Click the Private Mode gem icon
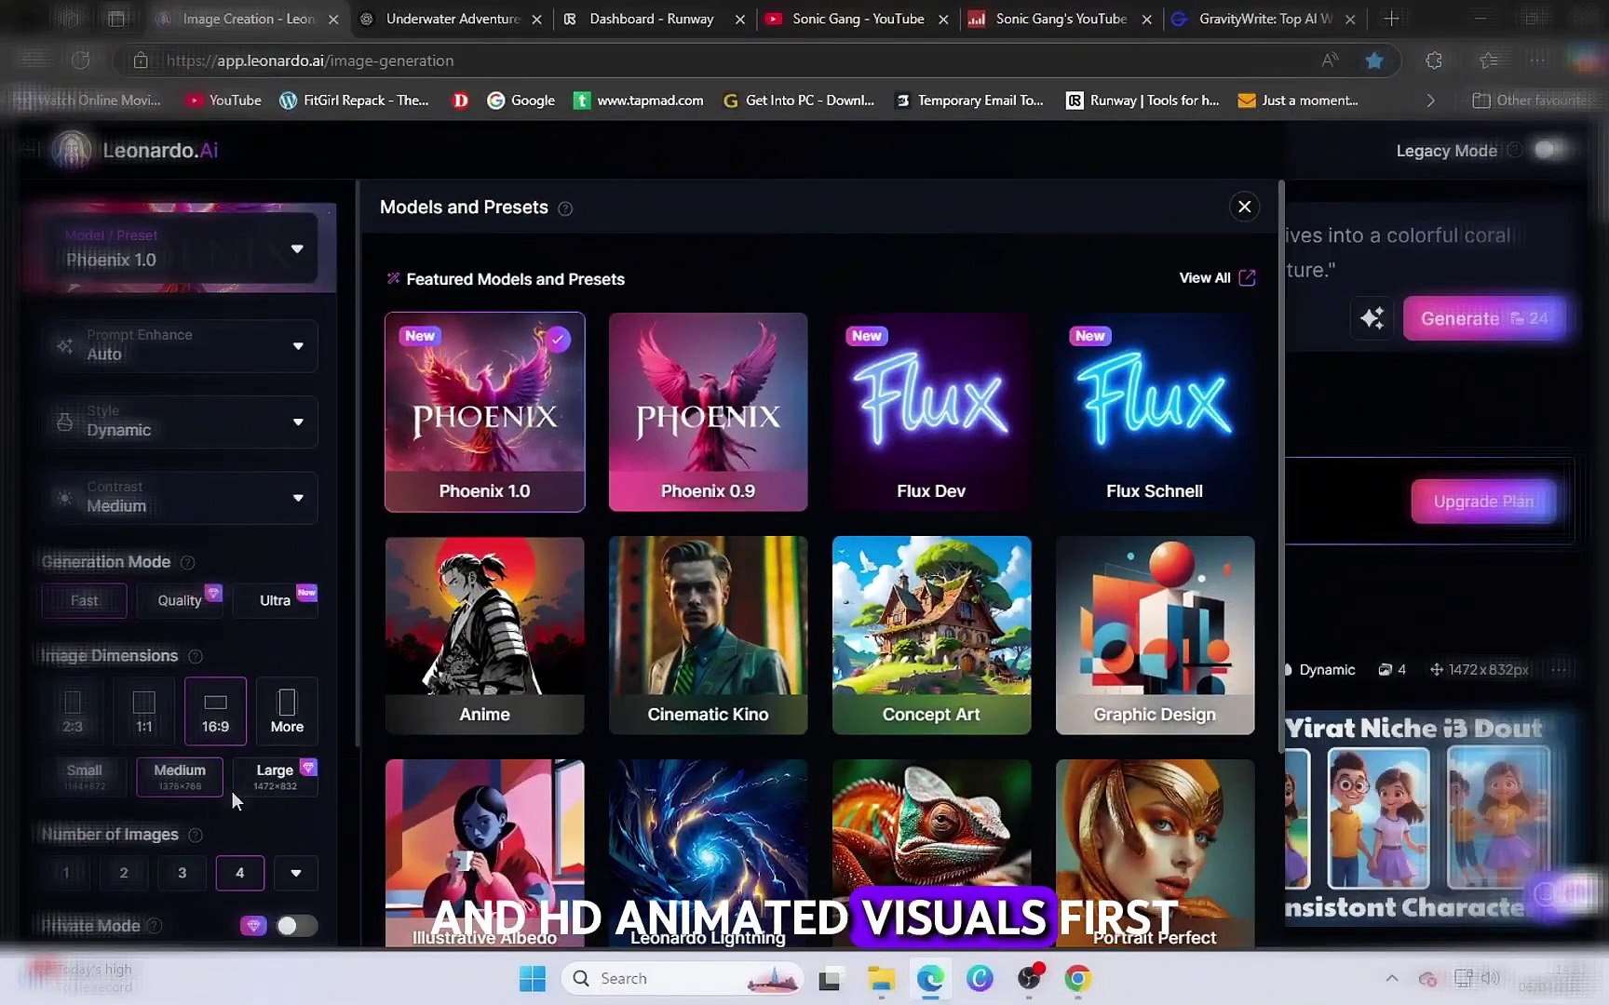The width and height of the screenshot is (1609, 1005). tap(252, 925)
